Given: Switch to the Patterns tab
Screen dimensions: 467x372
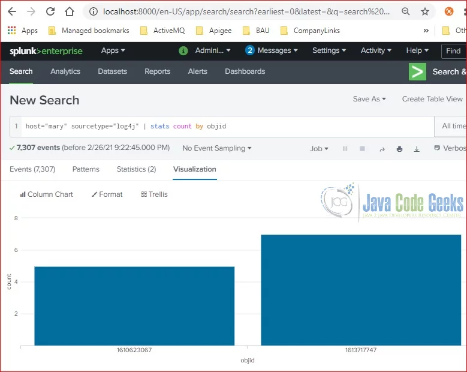Looking at the screenshot, I should coord(86,169).
